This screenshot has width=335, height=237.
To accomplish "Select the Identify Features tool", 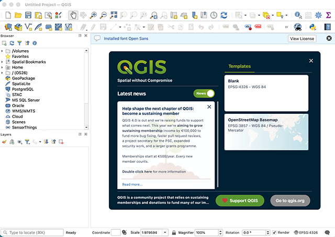I will (x=298, y=15).
